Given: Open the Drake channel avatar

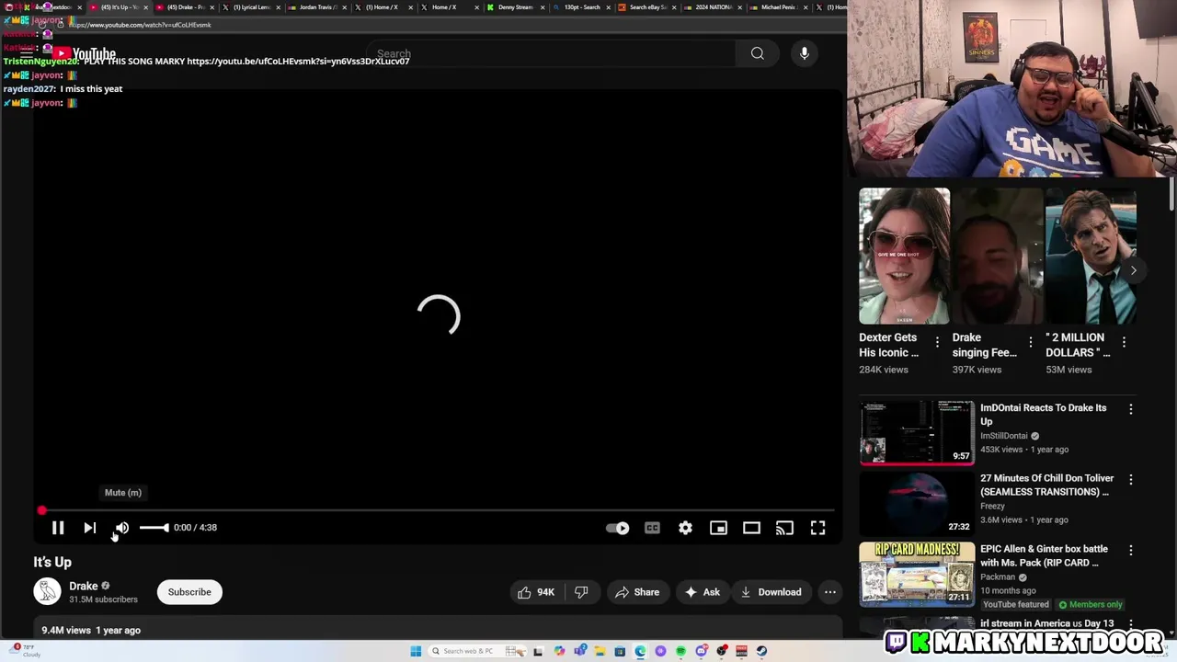Looking at the screenshot, I should (x=47, y=591).
